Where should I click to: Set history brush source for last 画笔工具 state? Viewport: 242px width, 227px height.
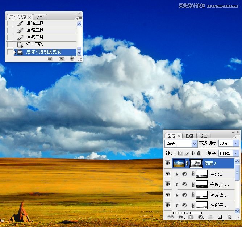click(x=10, y=37)
